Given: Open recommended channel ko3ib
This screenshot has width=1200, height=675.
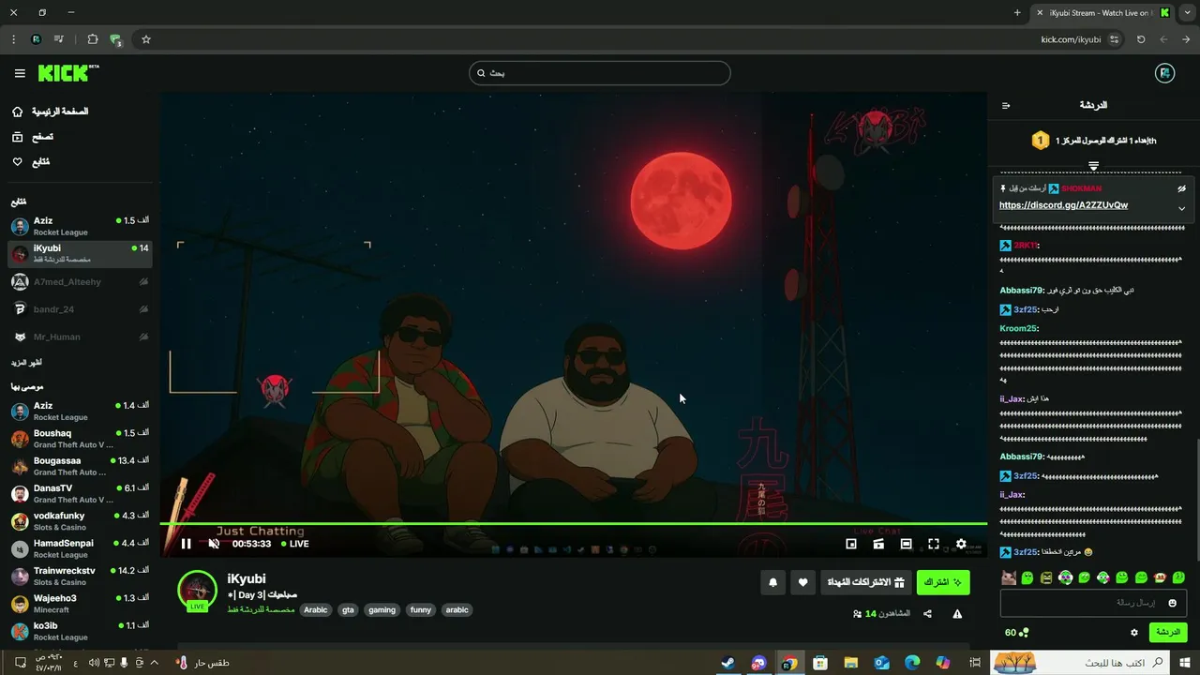Looking at the screenshot, I should click(80, 631).
